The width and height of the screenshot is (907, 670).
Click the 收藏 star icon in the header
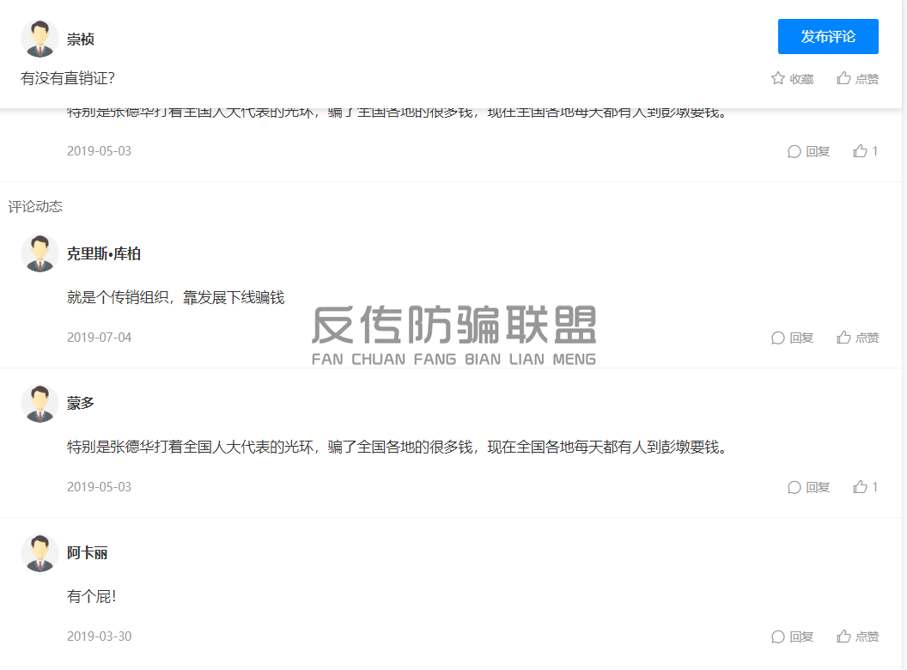click(x=778, y=79)
